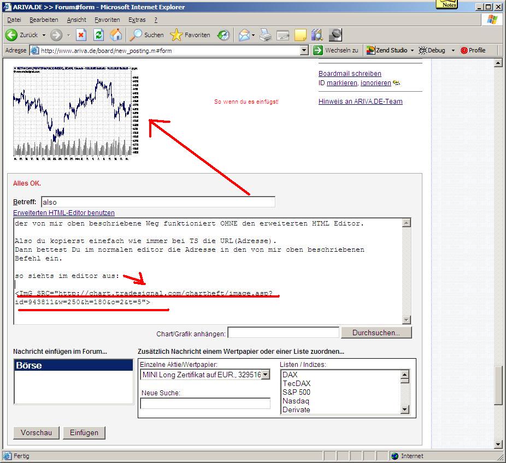Open the Wertpapier dropdown showing MINI Long Zertifikat
506x463 pixels.
pyautogui.click(x=266, y=375)
